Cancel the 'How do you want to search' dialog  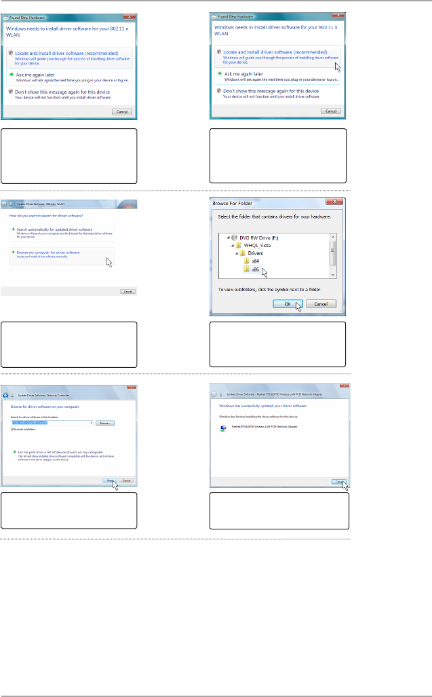point(127,291)
